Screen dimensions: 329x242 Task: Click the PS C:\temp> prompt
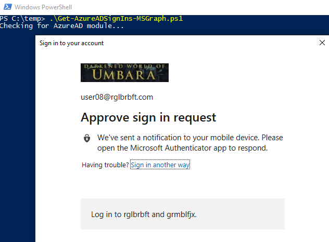pos(23,19)
